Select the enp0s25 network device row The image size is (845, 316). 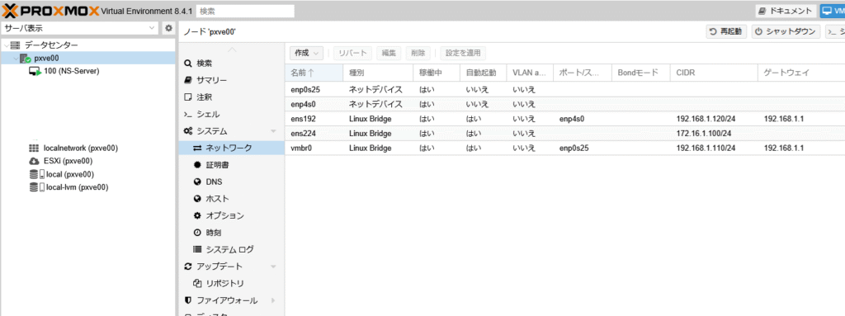coord(564,89)
